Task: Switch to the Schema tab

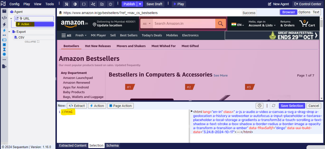Action: (x=112, y=145)
